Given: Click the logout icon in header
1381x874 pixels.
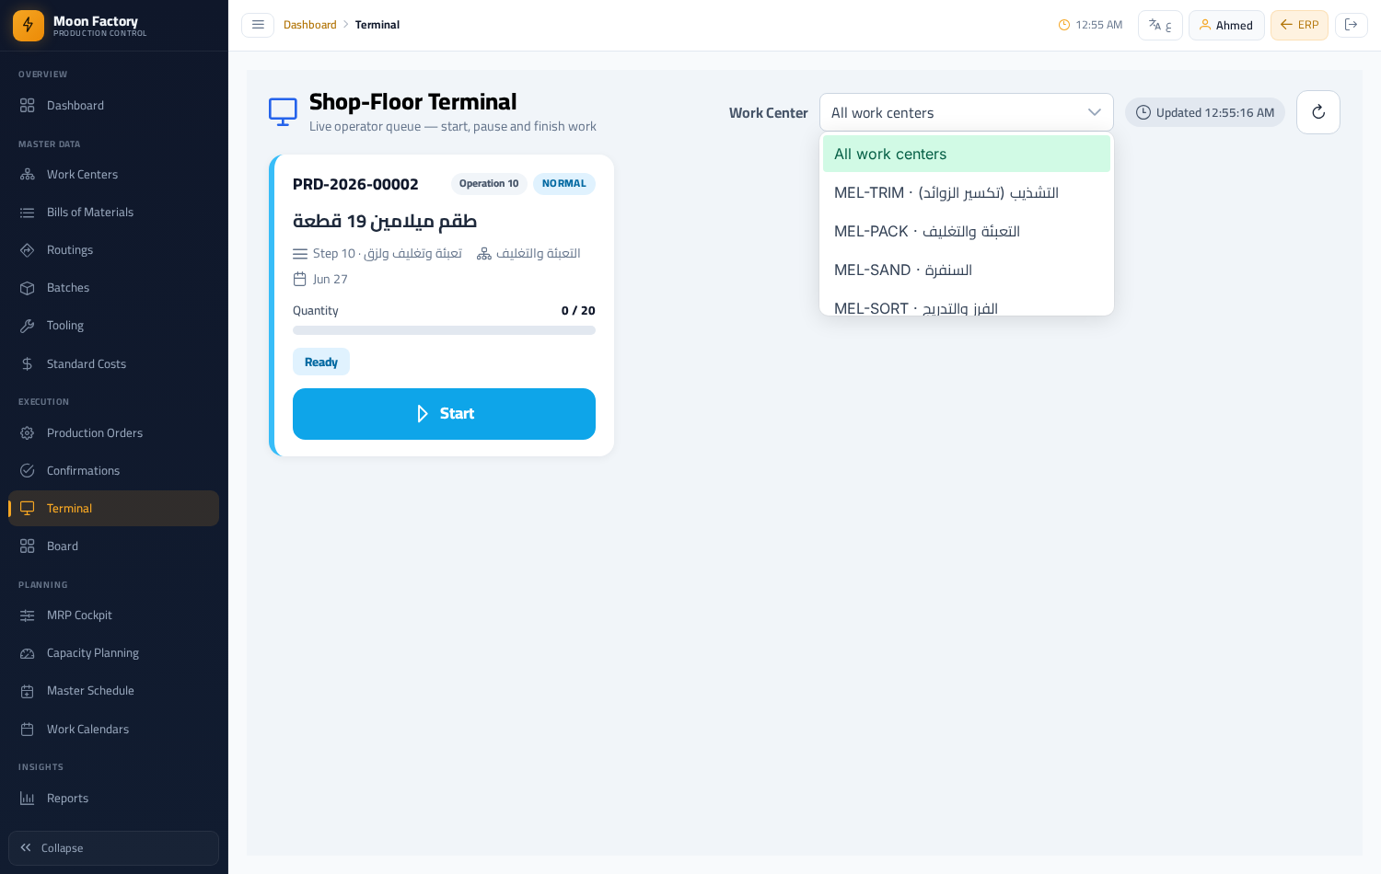Looking at the screenshot, I should [x=1351, y=25].
